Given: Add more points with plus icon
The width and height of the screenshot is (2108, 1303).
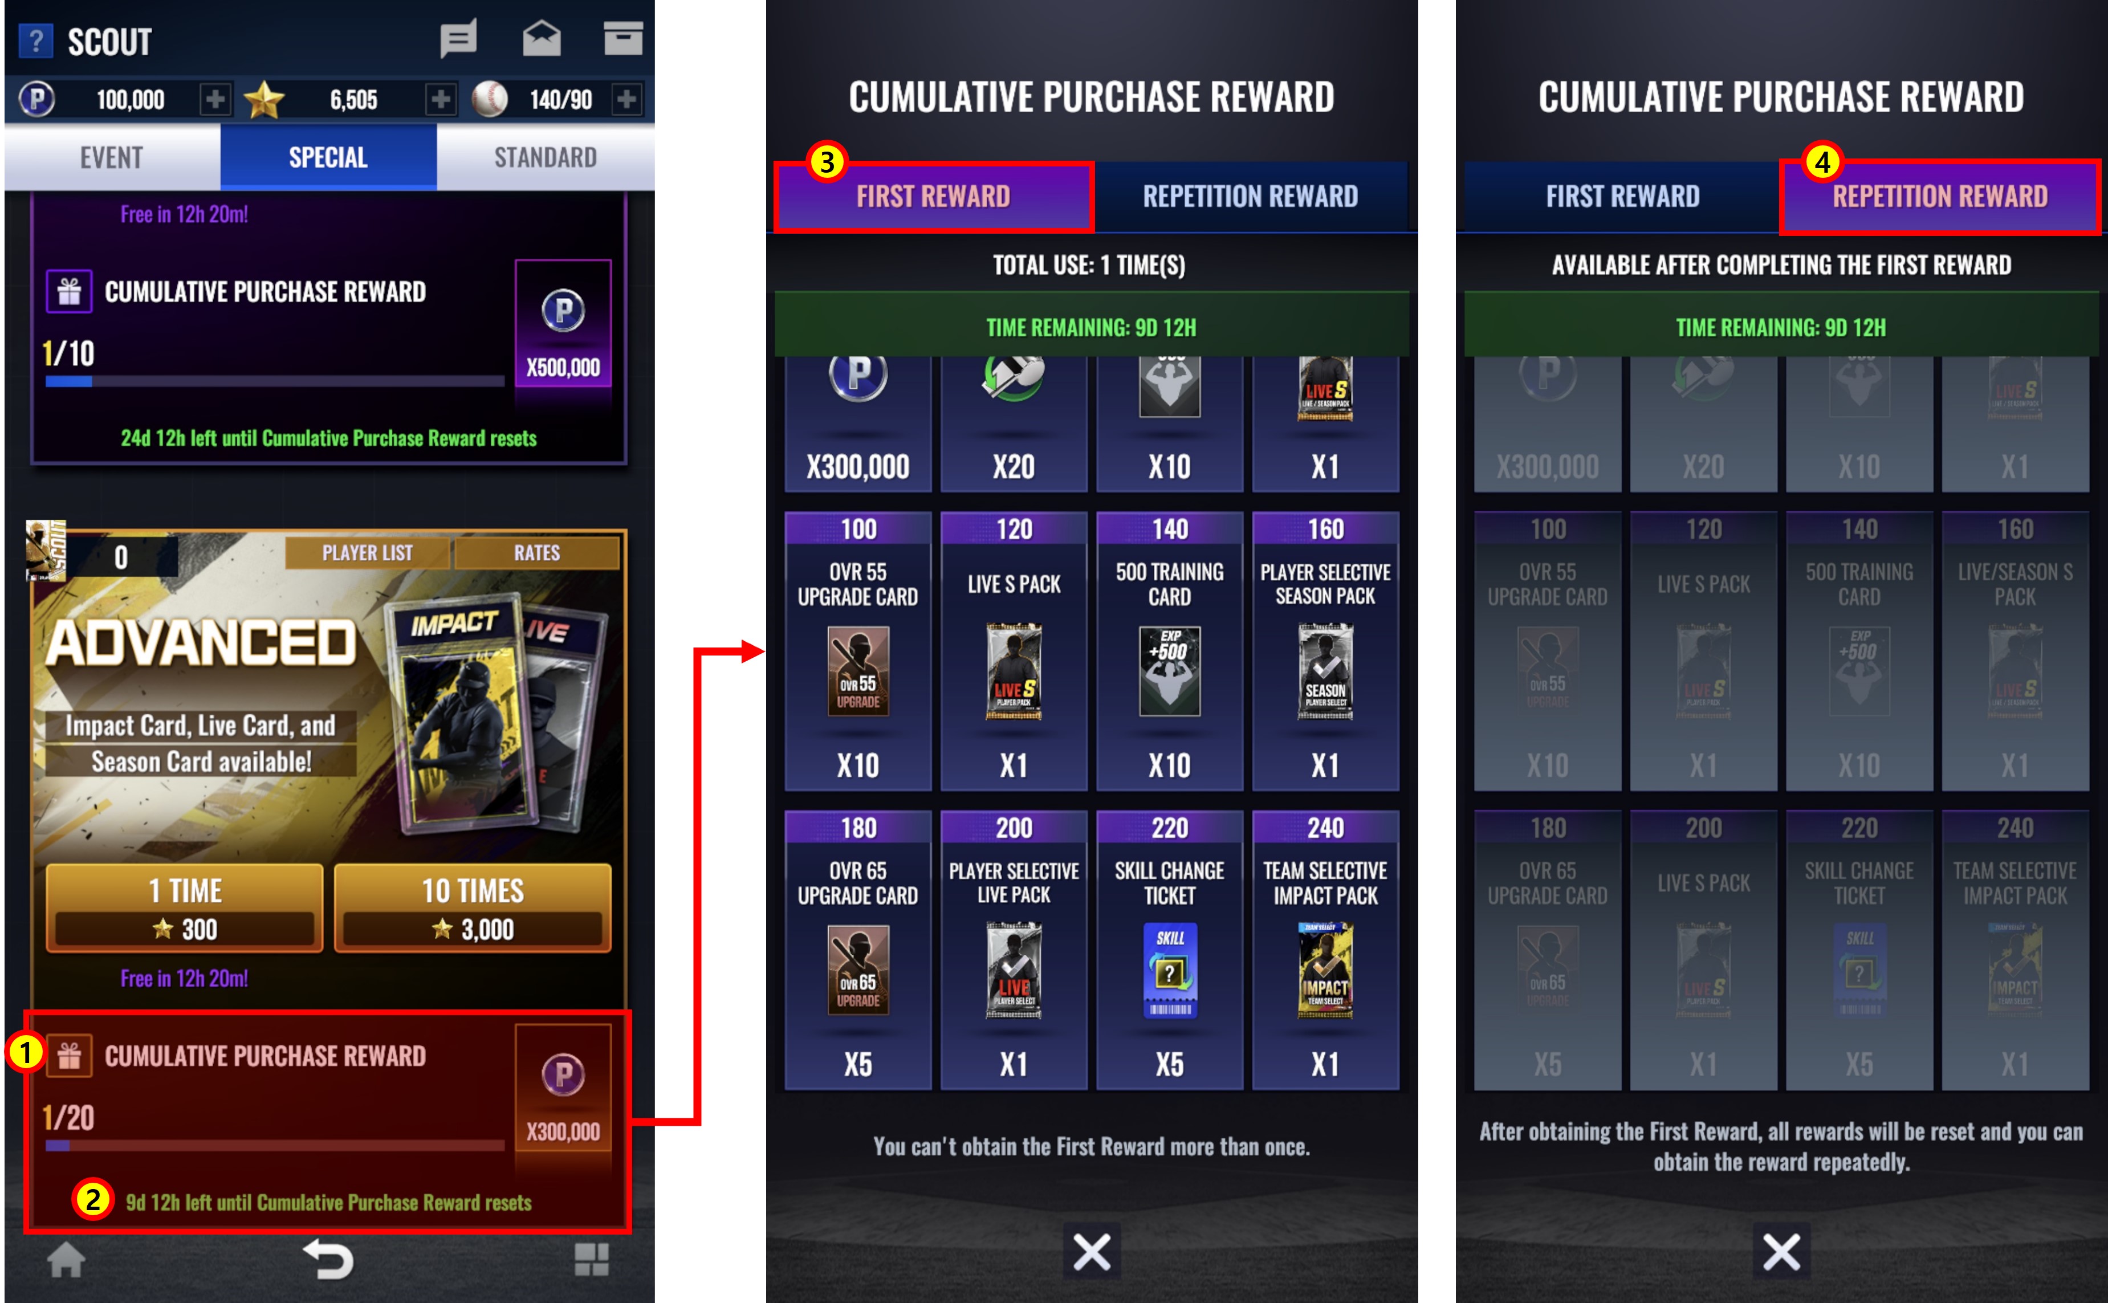Looking at the screenshot, I should click(215, 99).
